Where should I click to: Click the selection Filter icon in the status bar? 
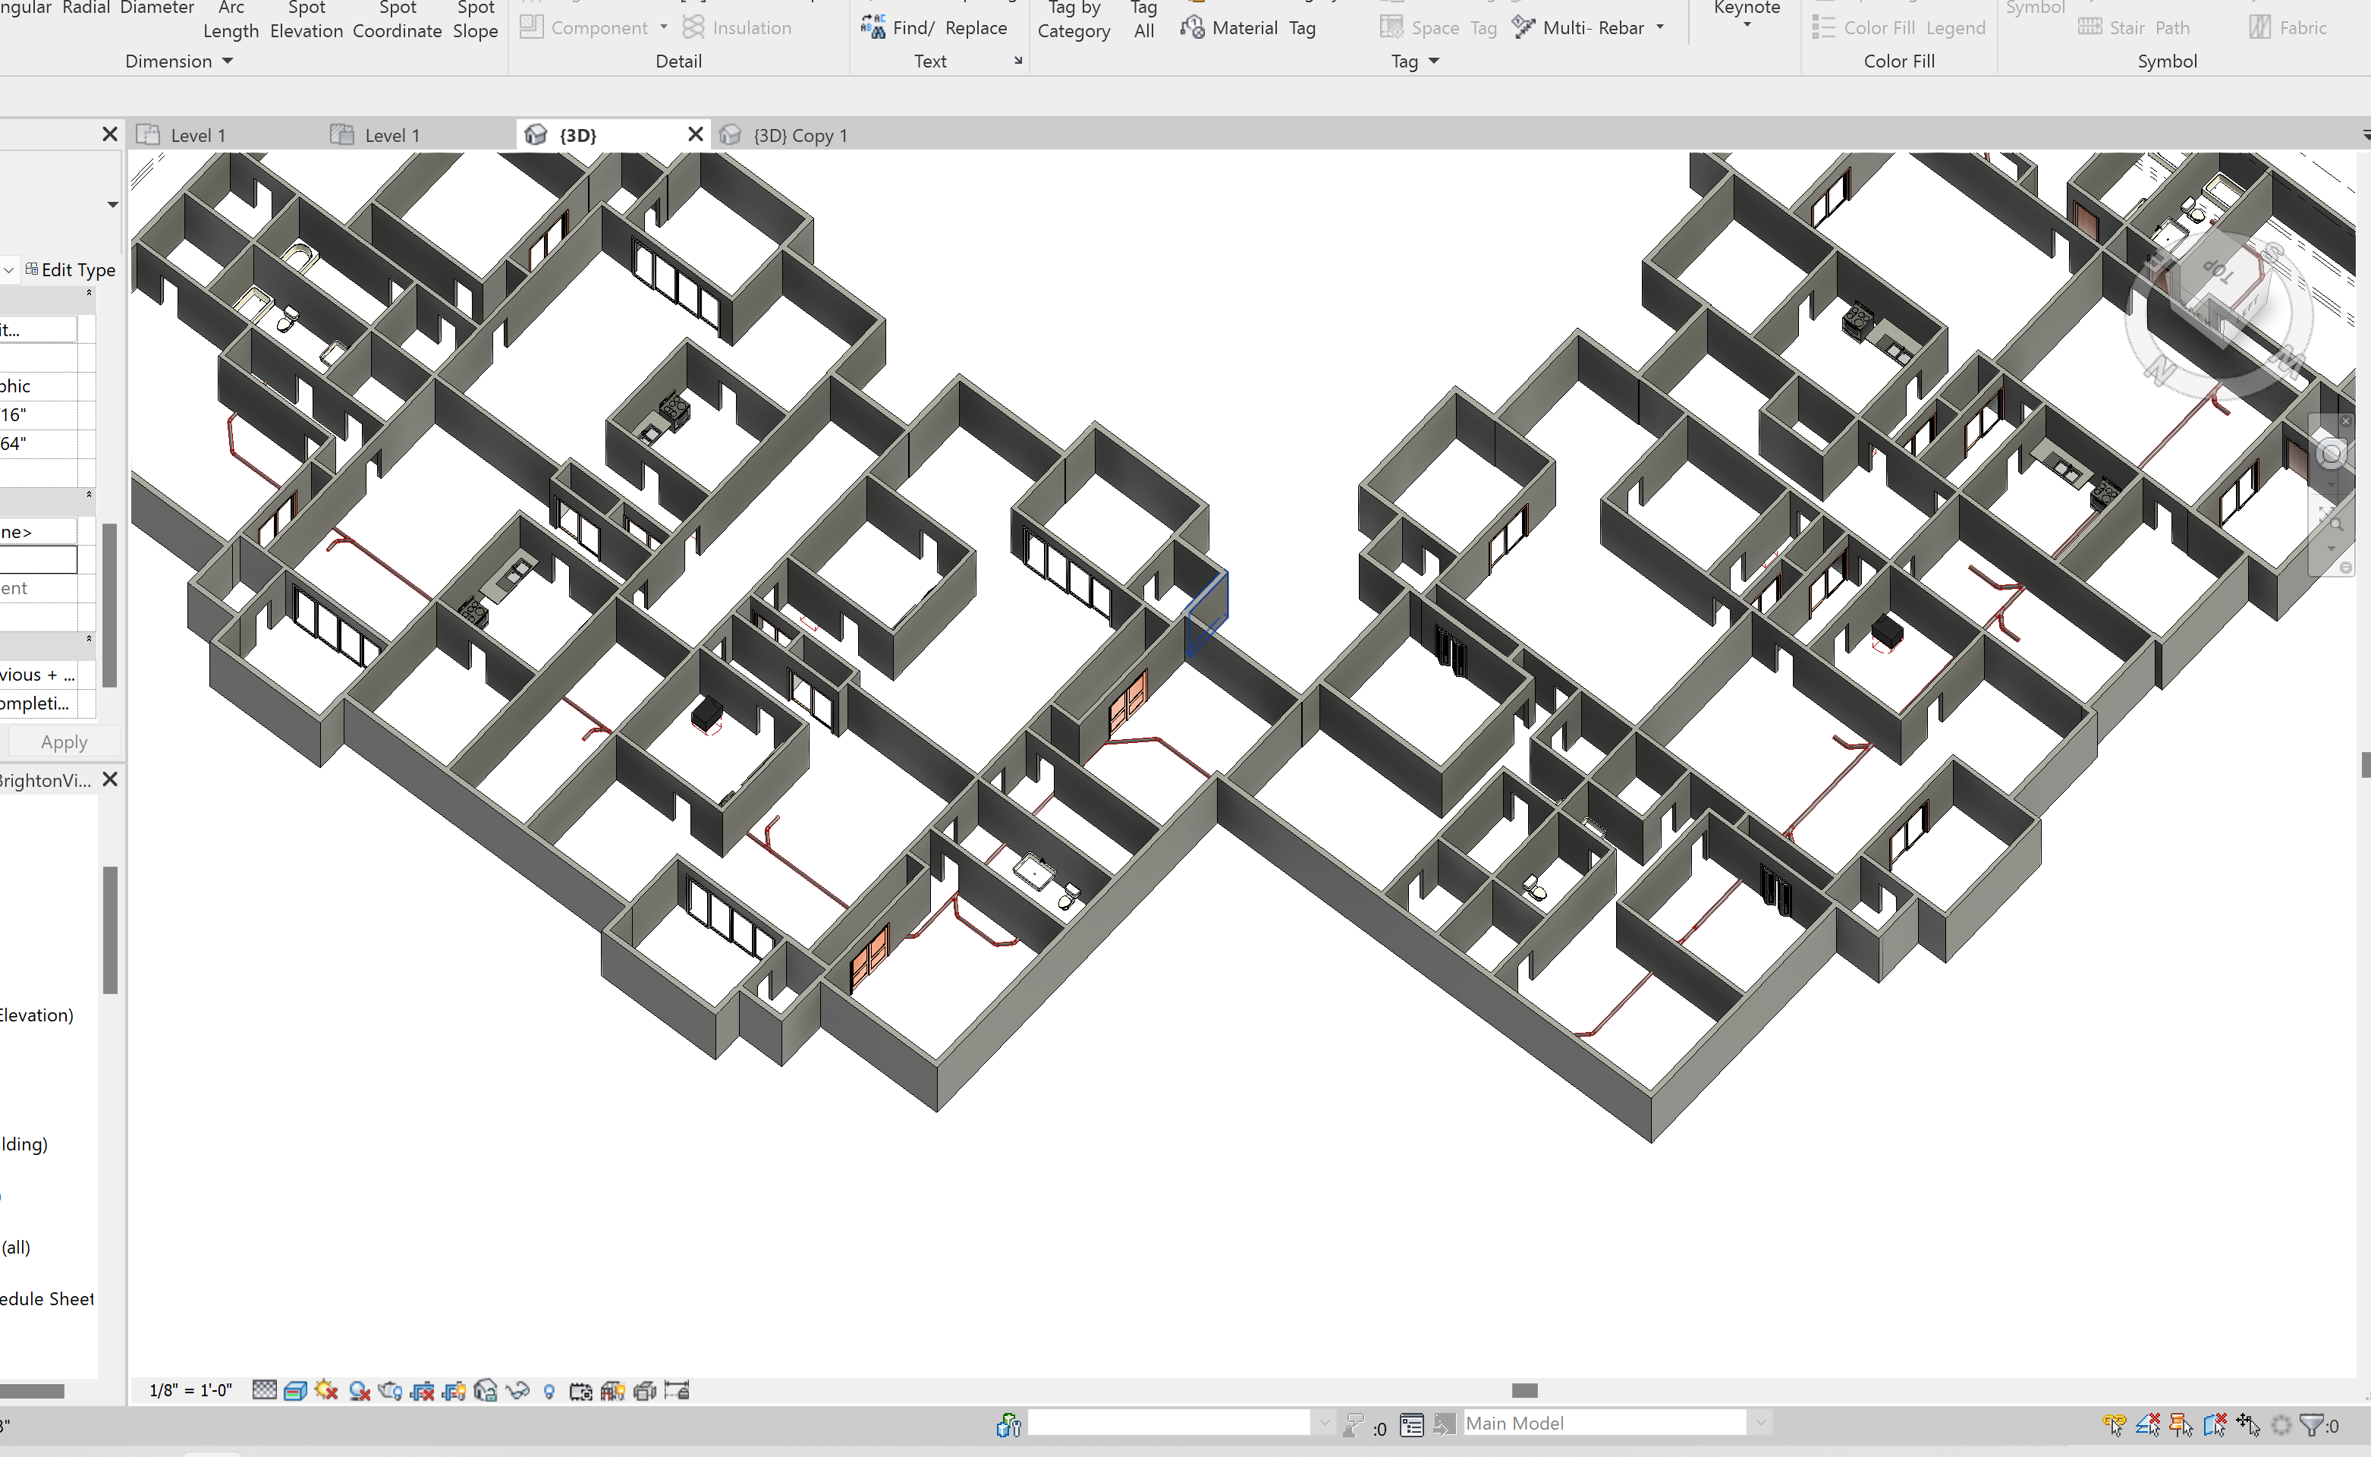2311,1424
